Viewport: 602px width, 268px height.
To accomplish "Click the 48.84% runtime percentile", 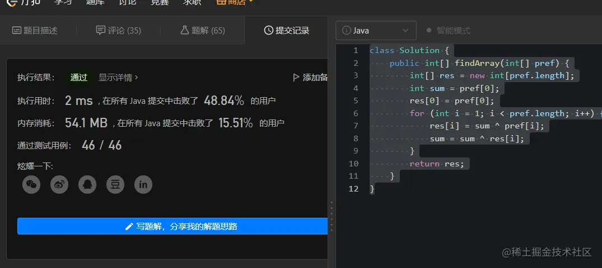I will click(x=224, y=100).
